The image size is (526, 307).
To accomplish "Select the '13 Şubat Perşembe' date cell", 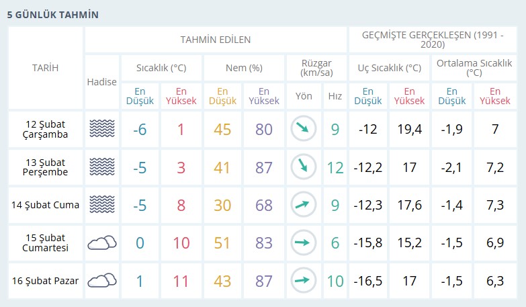I will tap(45, 167).
